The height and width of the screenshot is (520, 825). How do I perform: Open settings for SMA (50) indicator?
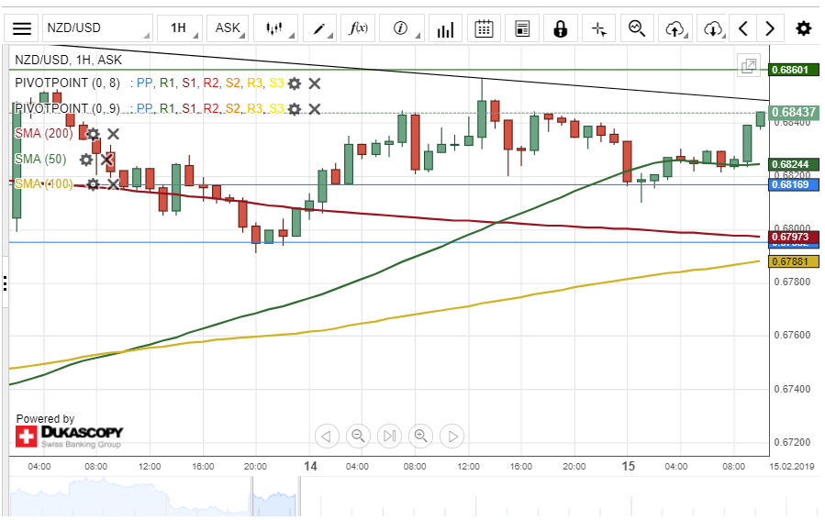[86, 160]
